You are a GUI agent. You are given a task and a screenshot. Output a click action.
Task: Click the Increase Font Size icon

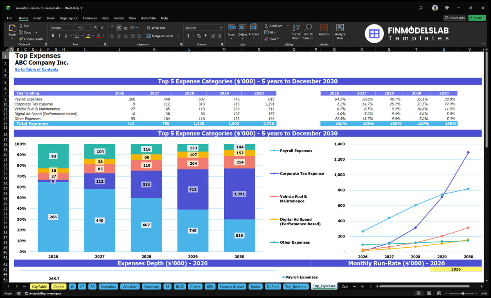pyautogui.click(x=96, y=28)
